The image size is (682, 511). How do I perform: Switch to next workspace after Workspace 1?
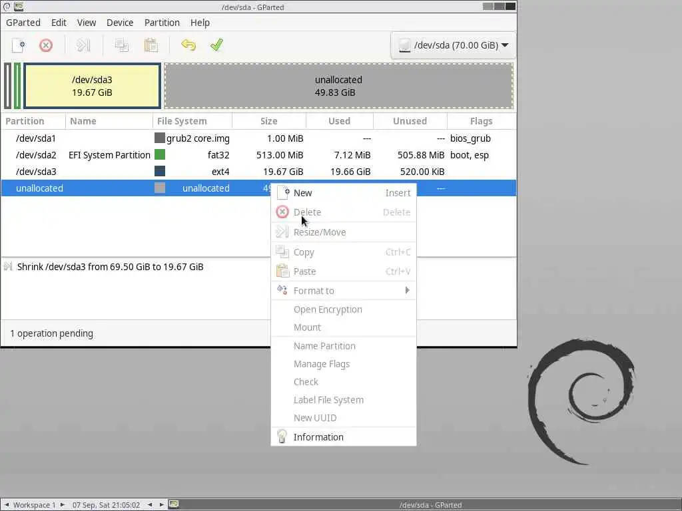[62, 504]
